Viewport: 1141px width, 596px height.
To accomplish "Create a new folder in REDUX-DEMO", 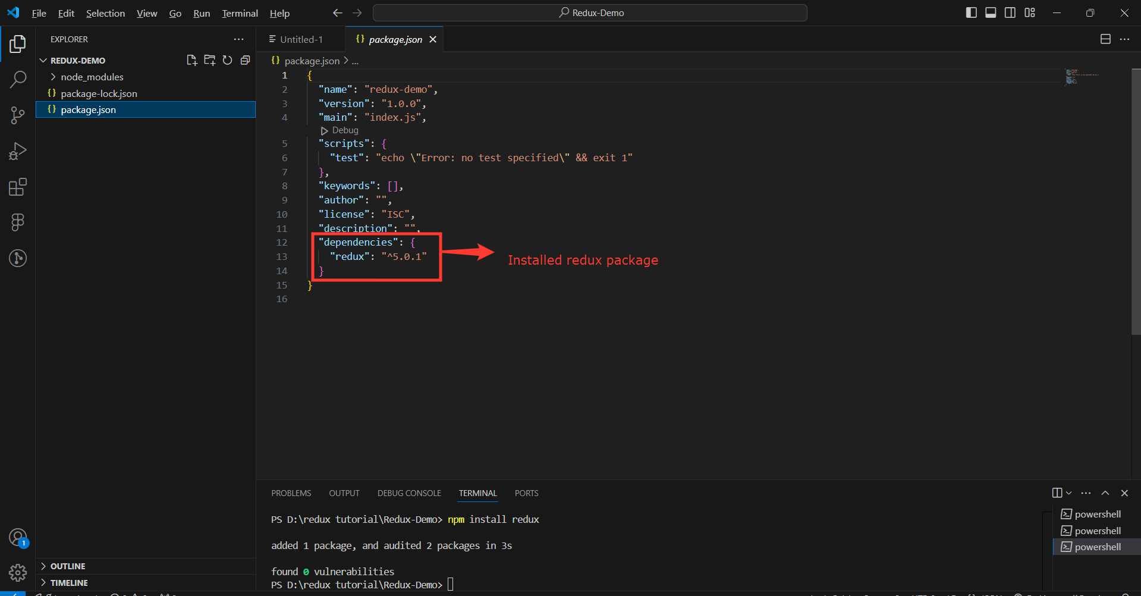I will tap(209, 60).
